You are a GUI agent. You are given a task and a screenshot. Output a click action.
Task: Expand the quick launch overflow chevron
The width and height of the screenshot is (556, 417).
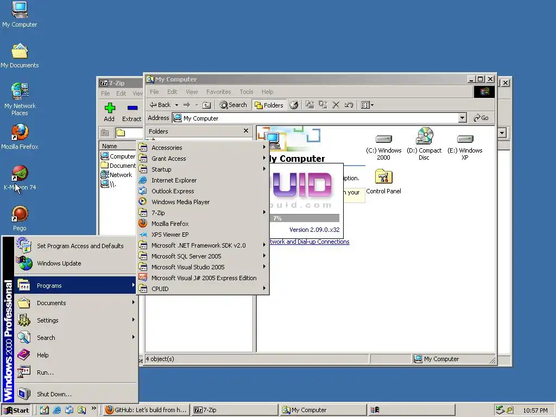[x=93, y=408]
